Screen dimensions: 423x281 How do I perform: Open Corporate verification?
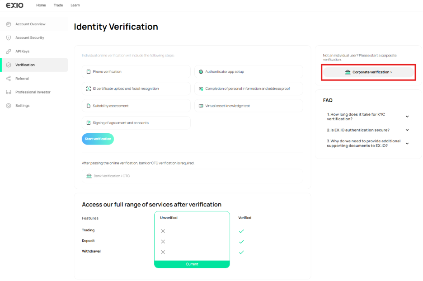pyautogui.click(x=368, y=72)
